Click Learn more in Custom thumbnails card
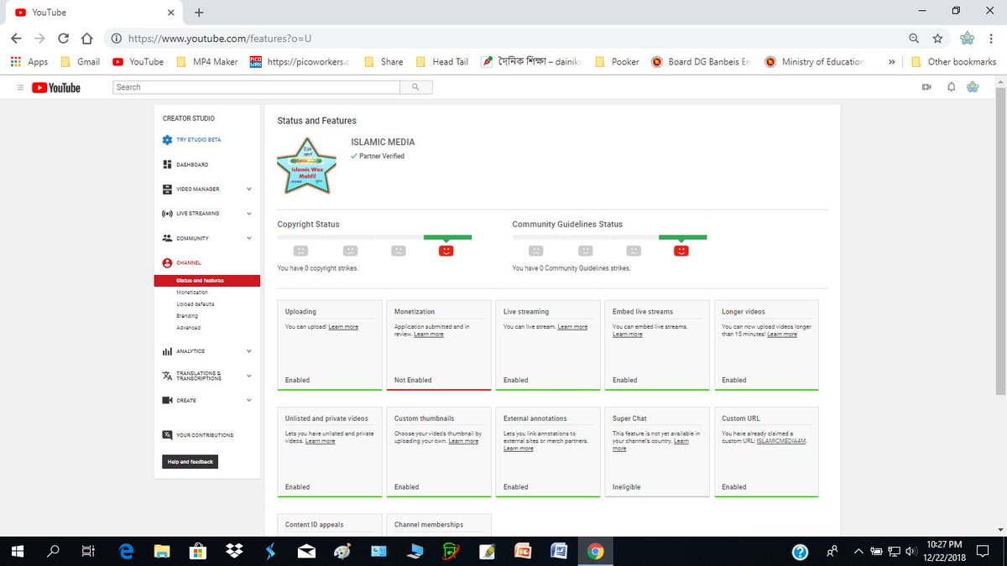Screen dimensions: 1007x566 click(463, 440)
